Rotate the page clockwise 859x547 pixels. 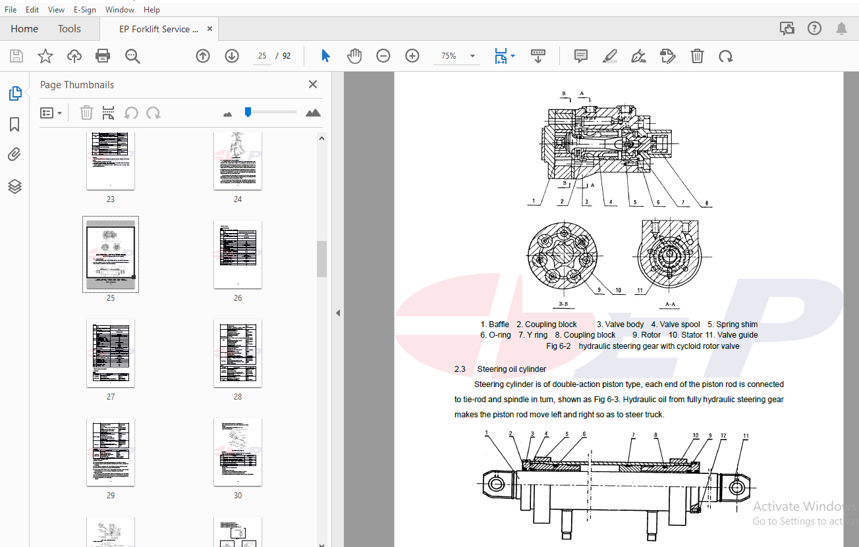(726, 56)
